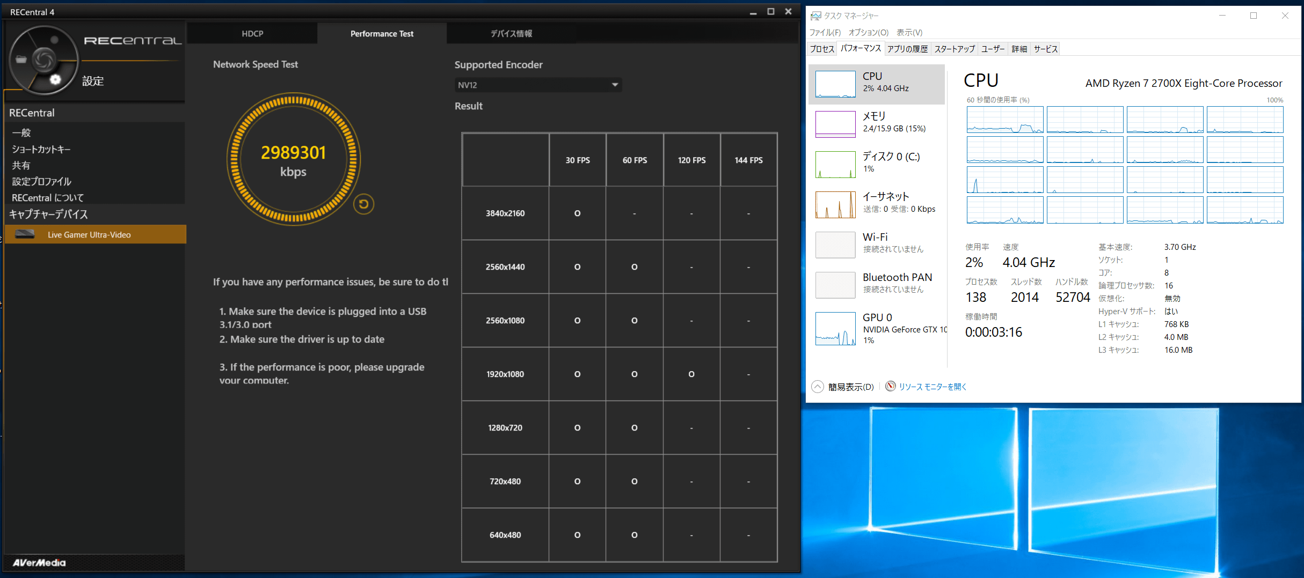The image size is (1304, 578).
Task: Select メモリ in the performance list
Action: (x=877, y=124)
